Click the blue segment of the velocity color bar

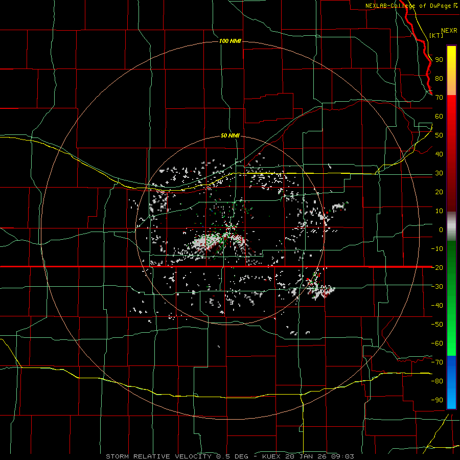click(451, 382)
